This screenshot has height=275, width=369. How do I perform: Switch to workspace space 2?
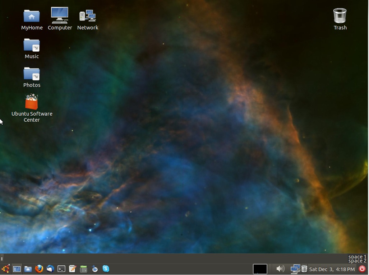pyautogui.click(x=357, y=261)
